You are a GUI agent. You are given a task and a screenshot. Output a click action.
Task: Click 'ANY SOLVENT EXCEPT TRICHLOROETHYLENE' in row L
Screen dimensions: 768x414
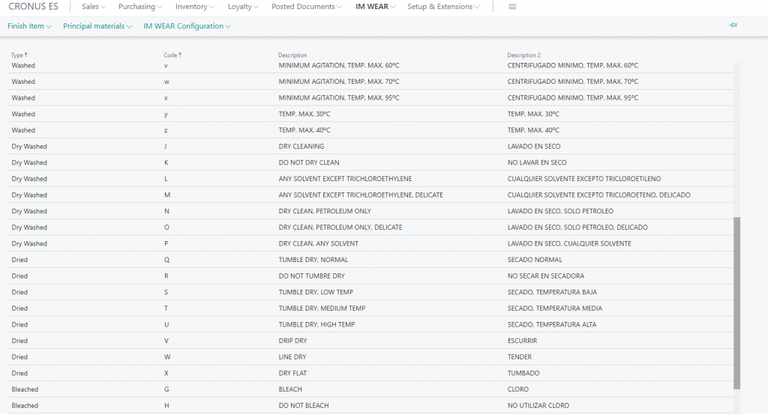tap(345, 178)
